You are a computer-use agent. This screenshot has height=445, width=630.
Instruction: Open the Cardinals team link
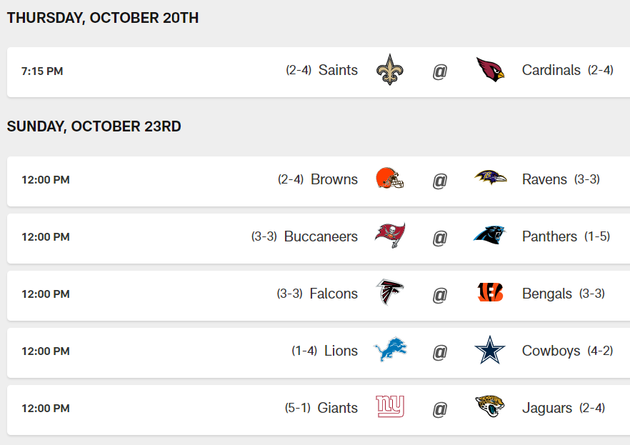[x=551, y=70]
